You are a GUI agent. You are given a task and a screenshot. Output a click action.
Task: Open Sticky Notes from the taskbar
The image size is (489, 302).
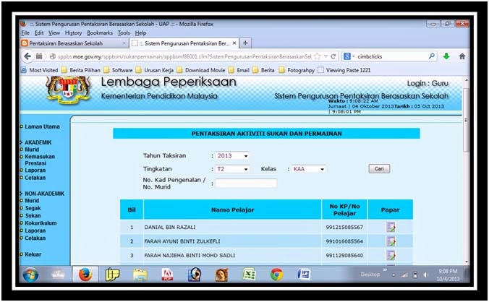coord(112,275)
